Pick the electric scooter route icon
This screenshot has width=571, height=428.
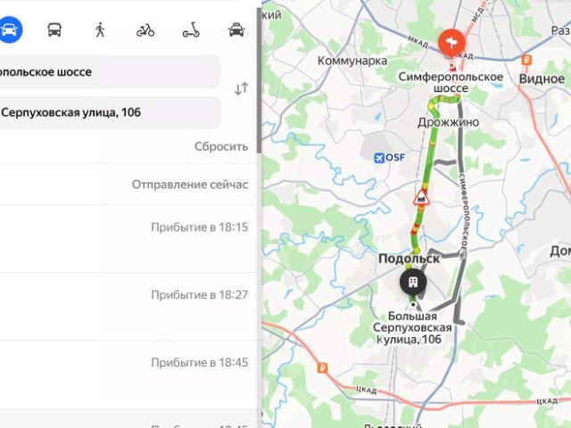point(191,29)
